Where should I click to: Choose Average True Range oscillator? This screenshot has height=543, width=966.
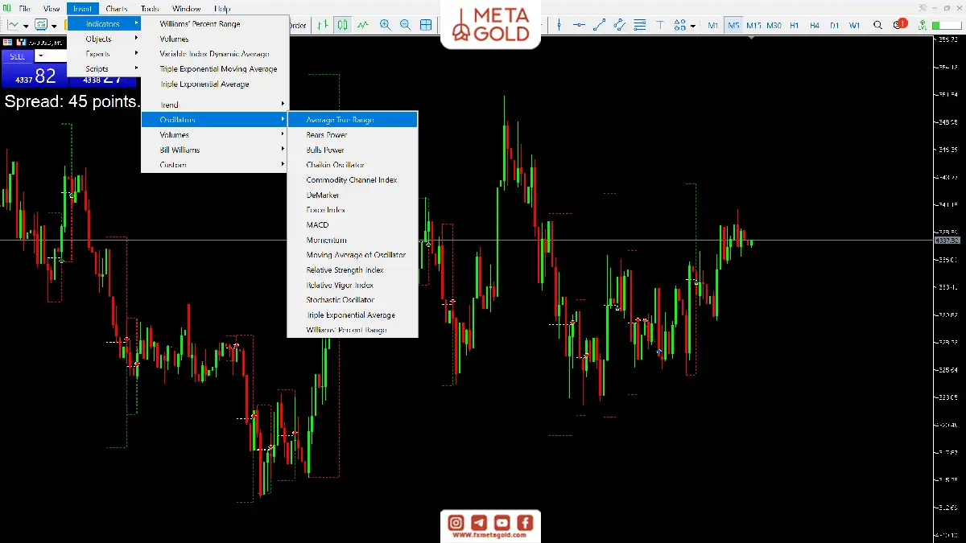[353, 120]
